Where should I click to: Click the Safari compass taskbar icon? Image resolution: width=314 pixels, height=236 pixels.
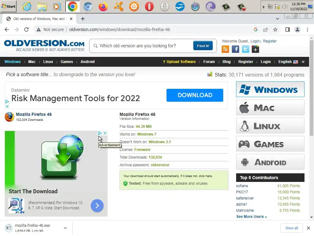coord(195,7)
